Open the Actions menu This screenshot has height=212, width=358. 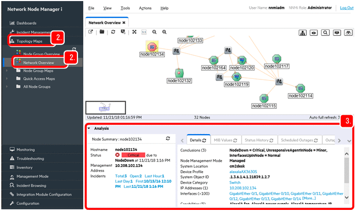145,8
